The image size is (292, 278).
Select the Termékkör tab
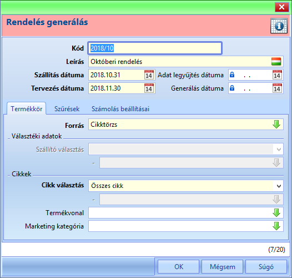point(27,108)
